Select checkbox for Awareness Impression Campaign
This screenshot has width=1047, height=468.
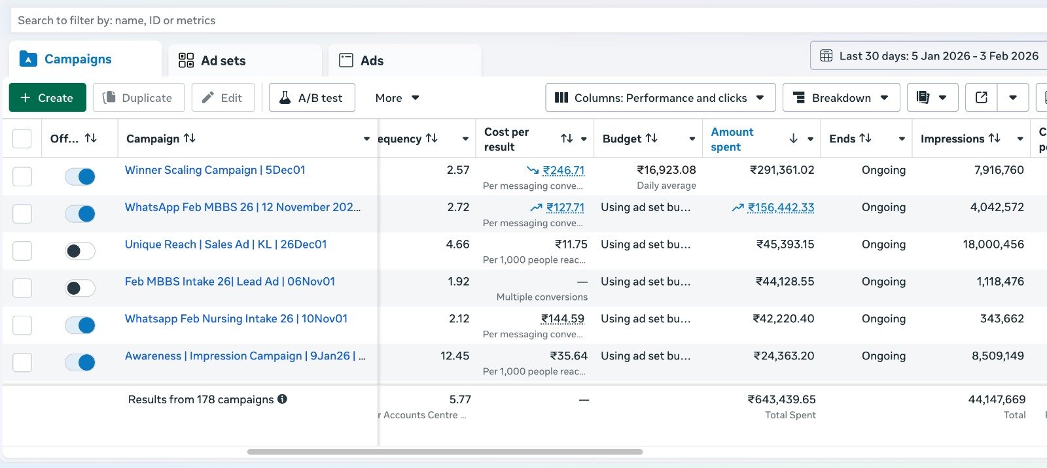point(22,363)
